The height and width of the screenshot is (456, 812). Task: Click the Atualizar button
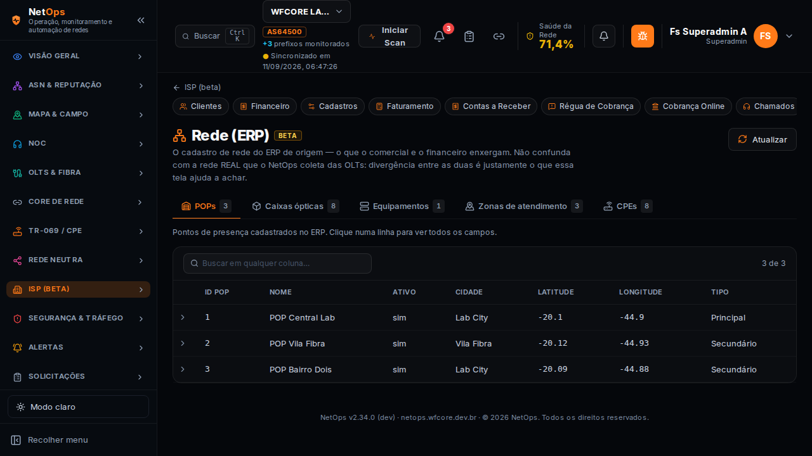point(763,139)
